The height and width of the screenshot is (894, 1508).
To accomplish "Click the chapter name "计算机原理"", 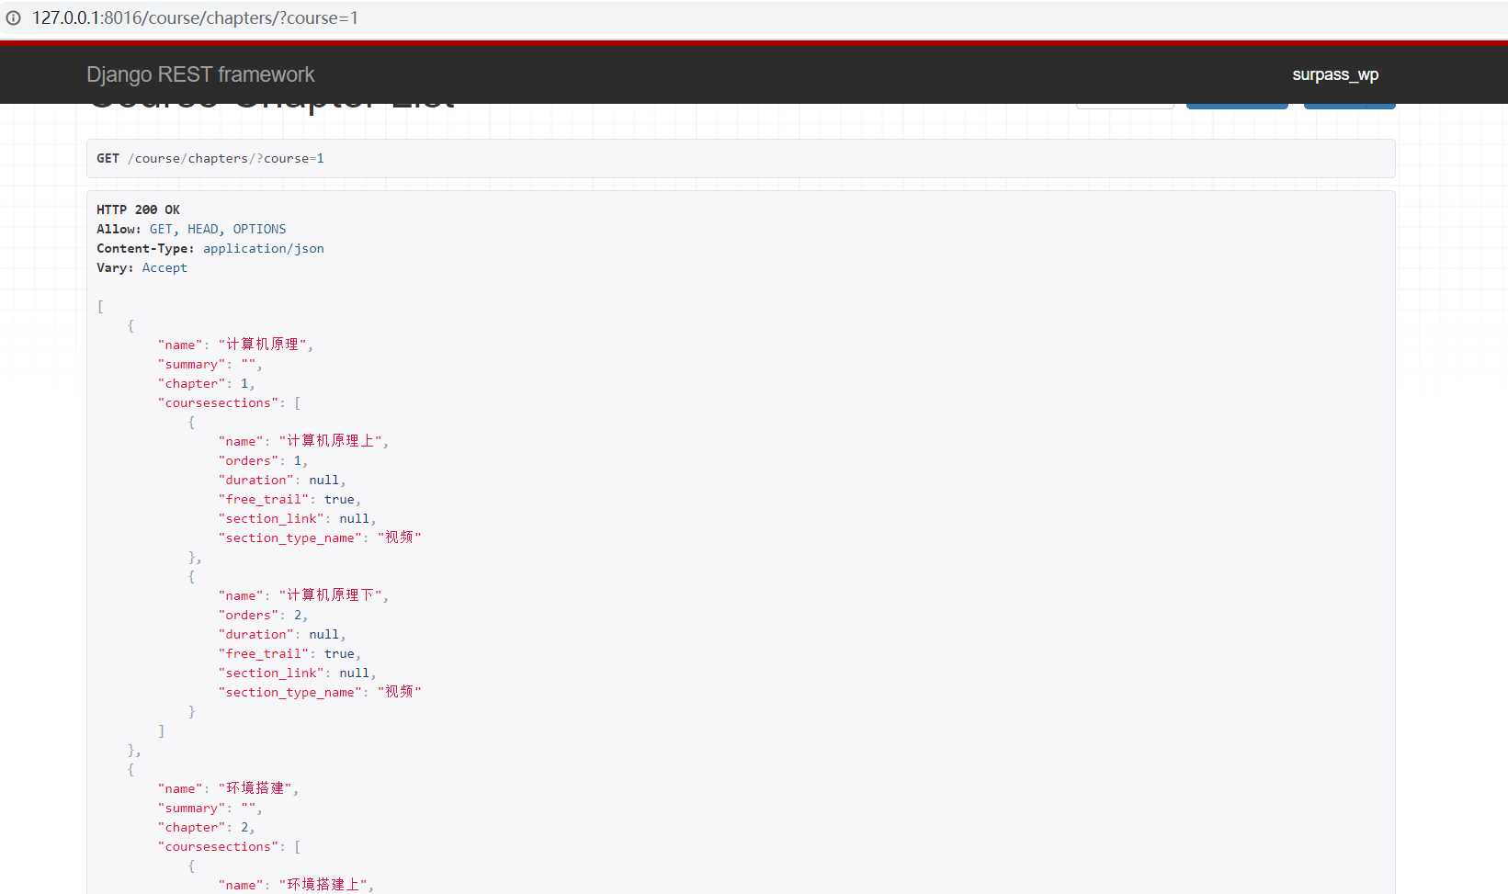I will [x=263, y=345].
